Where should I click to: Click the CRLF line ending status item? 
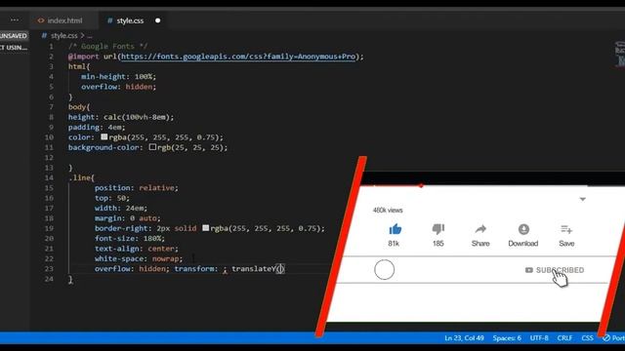point(564,338)
